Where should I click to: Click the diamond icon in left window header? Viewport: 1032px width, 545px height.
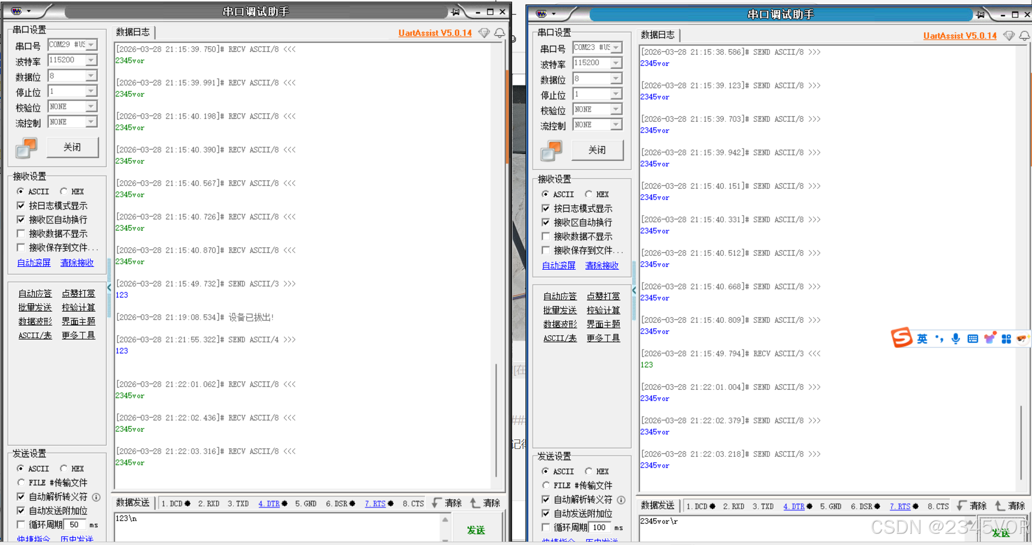[484, 34]
